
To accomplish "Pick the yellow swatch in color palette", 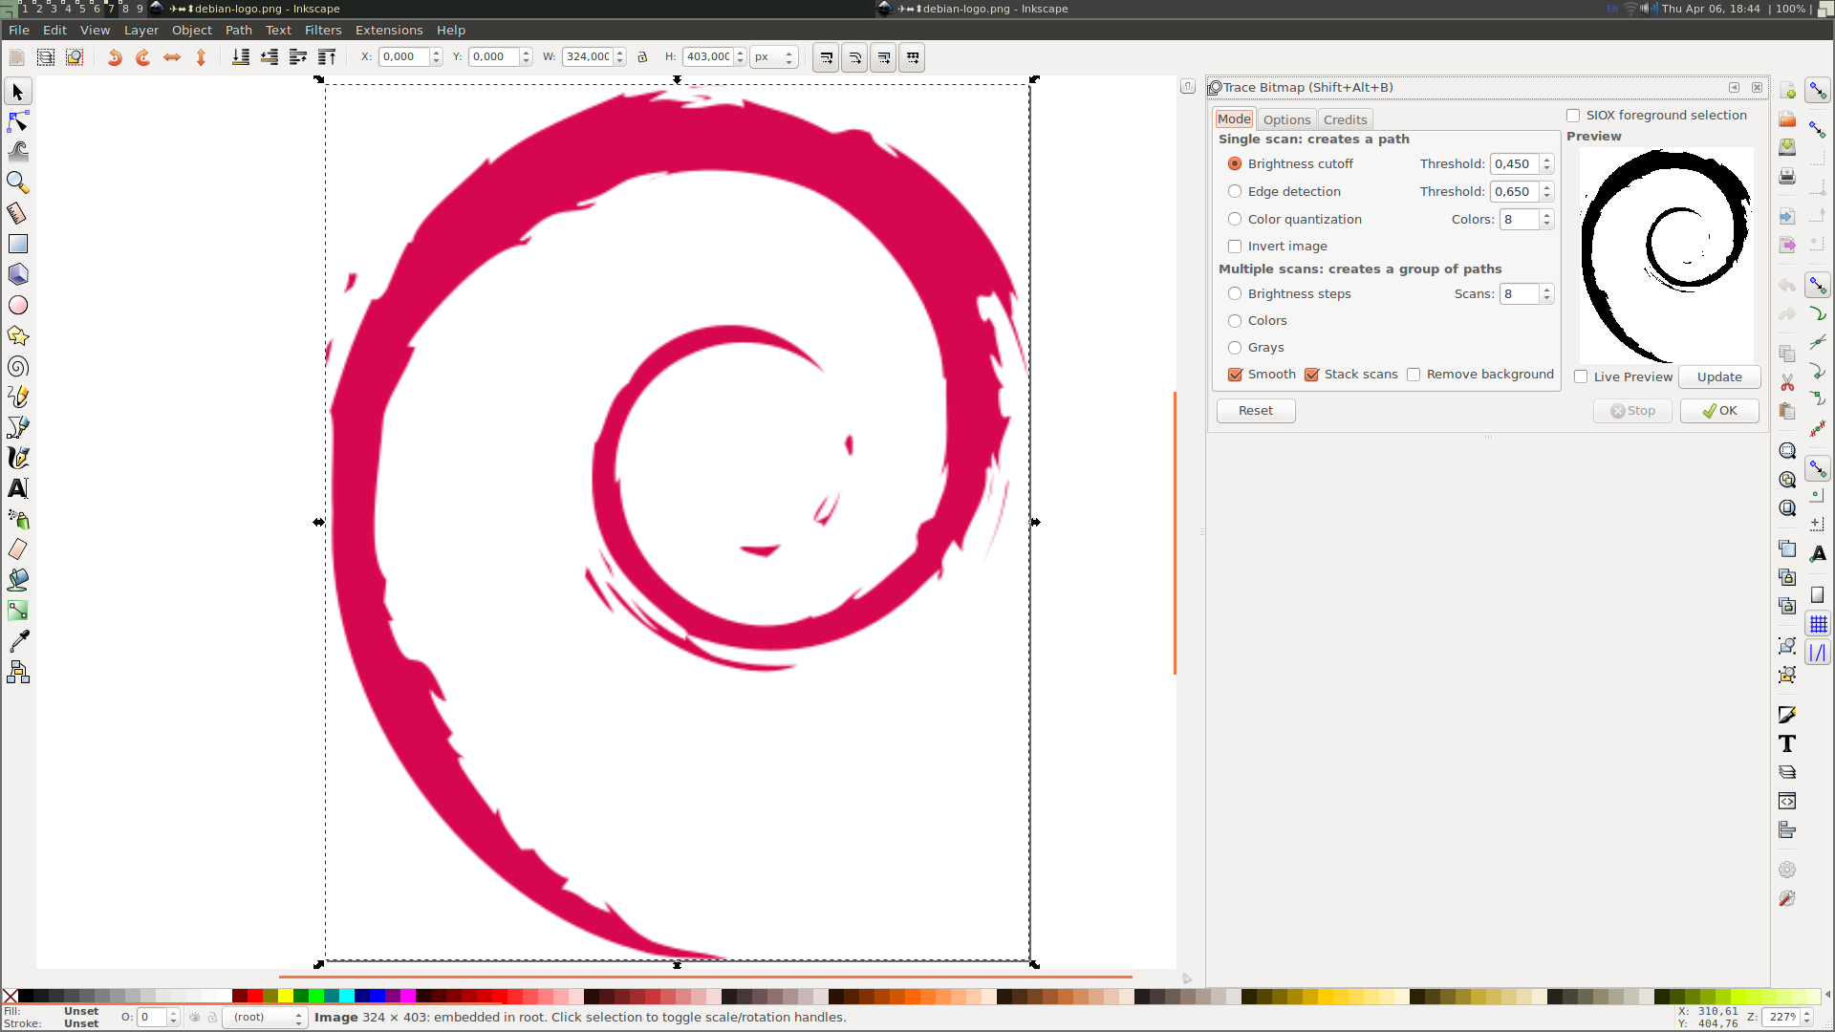I will tap(286, 997).
